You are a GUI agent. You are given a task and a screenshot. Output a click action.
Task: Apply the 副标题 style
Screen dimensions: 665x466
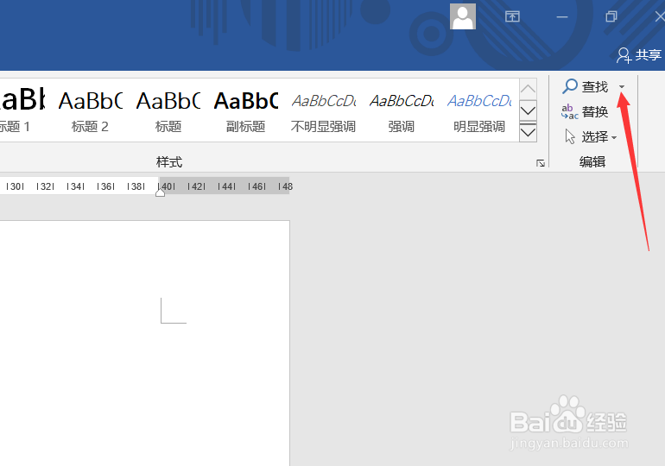coord(245,110)
